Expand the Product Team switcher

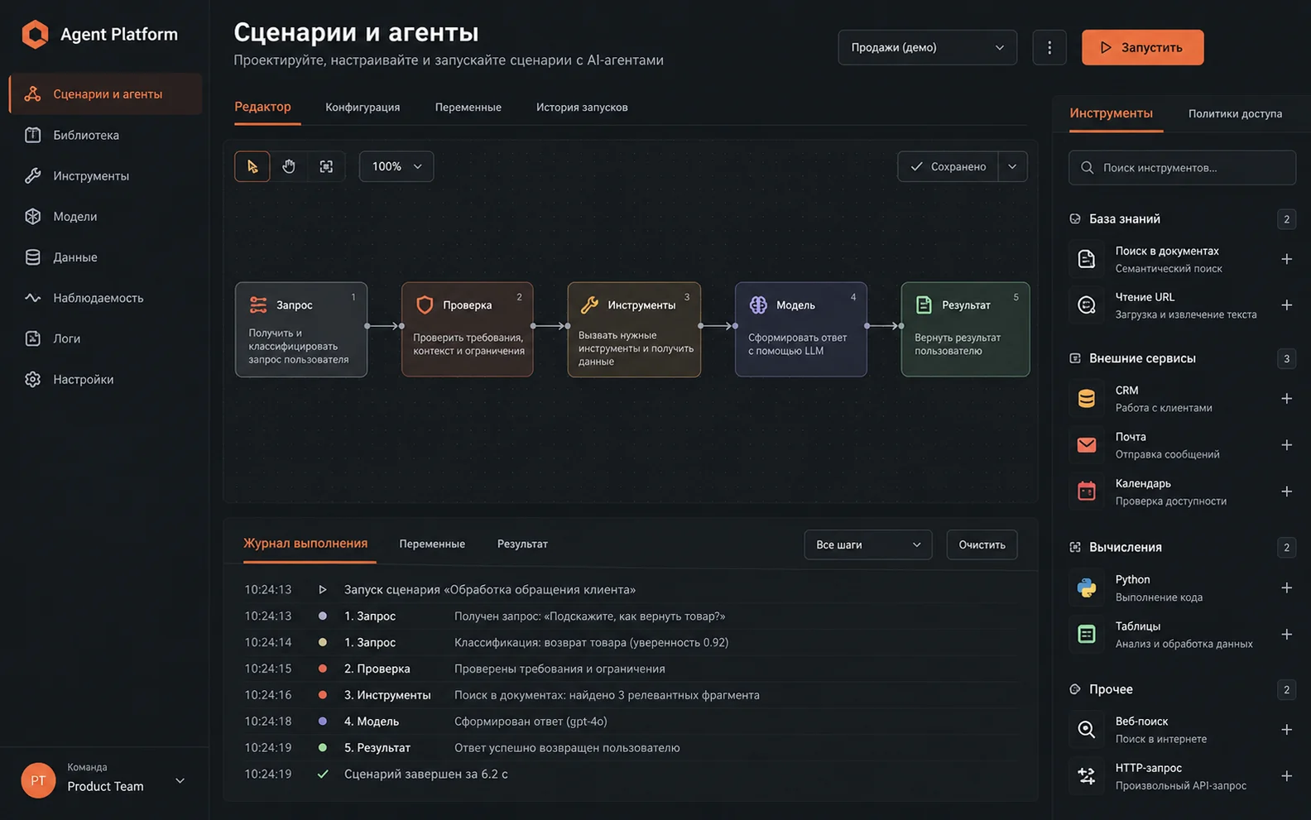105,780
